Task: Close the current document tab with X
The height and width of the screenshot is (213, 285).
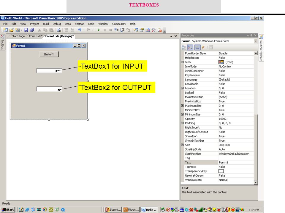Action: [x=175, y=36]
